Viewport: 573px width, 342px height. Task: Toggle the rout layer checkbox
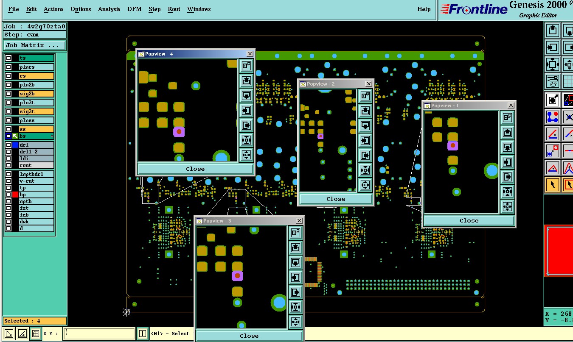pos(8,165)
